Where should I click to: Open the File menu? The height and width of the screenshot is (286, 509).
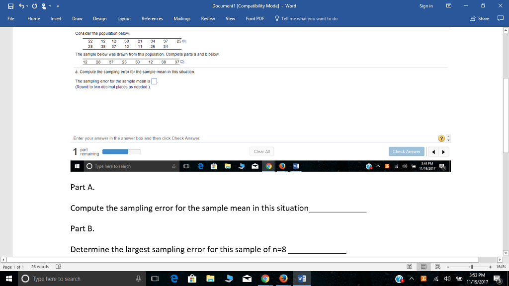(10, 18)
